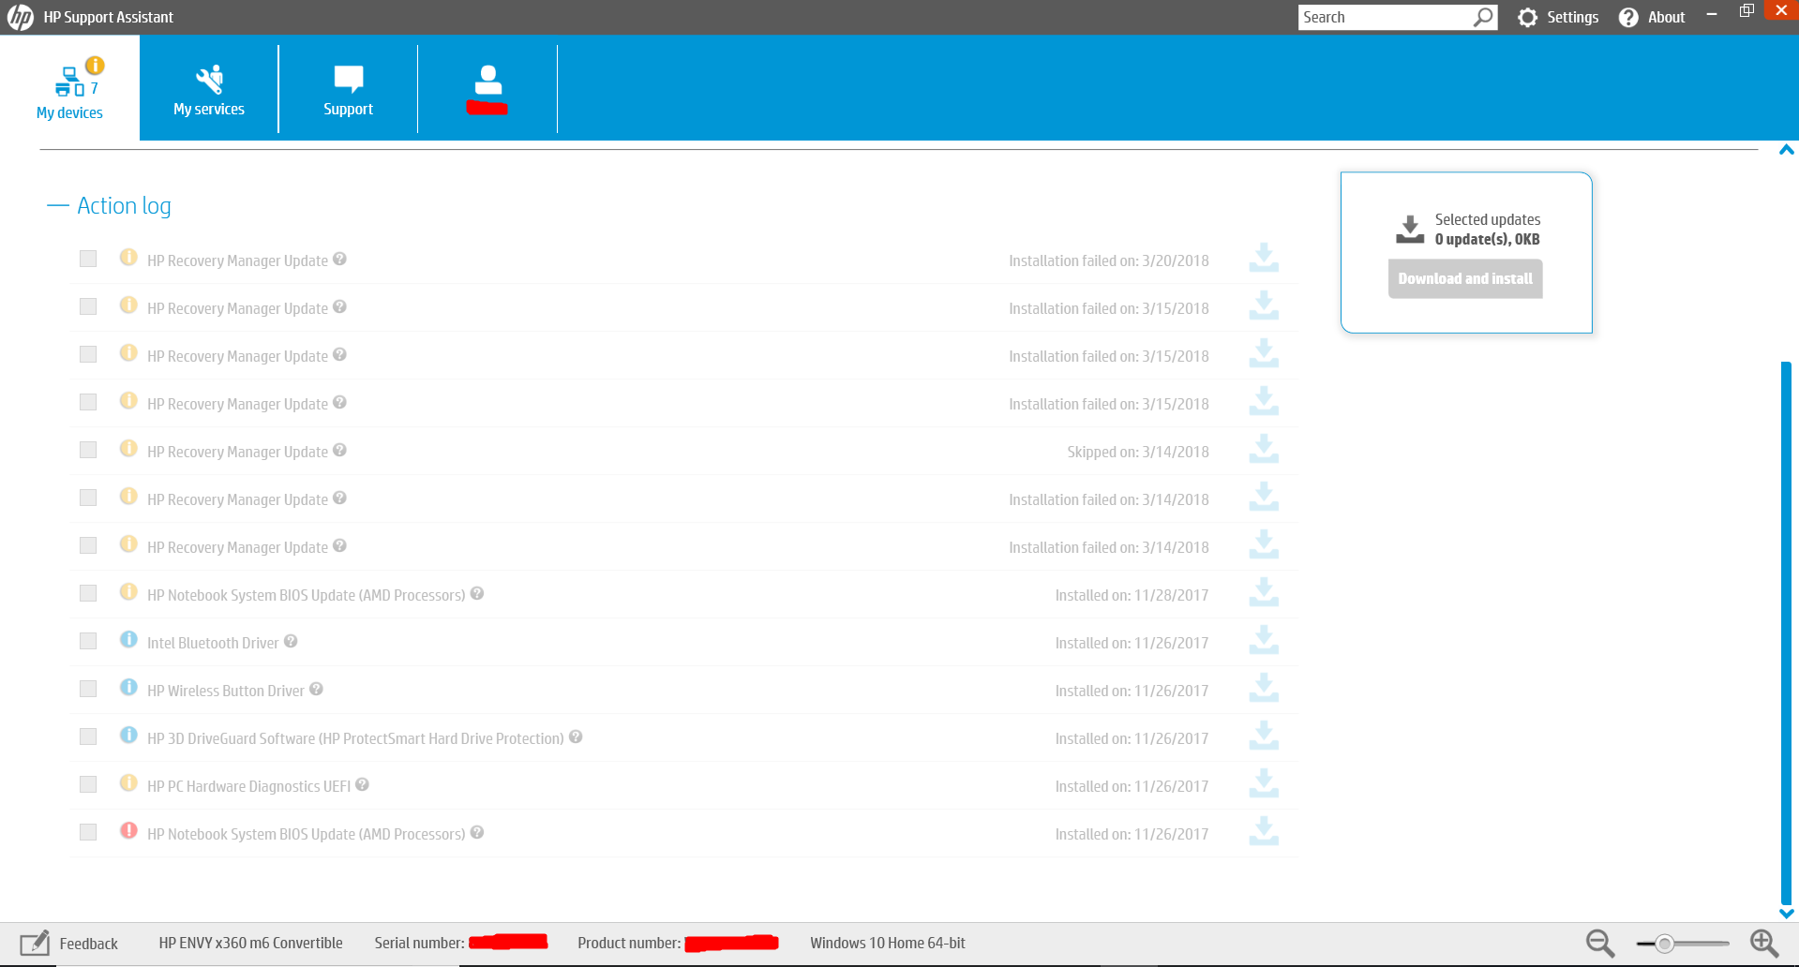Image resolution: width=1799 pixels, height=967 pixels.
Task: Click help icon beside 3/20/2018 Recovery Manager Update
Action: pyautogui.click(x=339, y=259)
